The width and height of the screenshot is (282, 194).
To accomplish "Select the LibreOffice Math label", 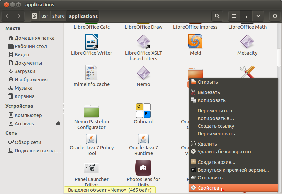I will (247, 27).
